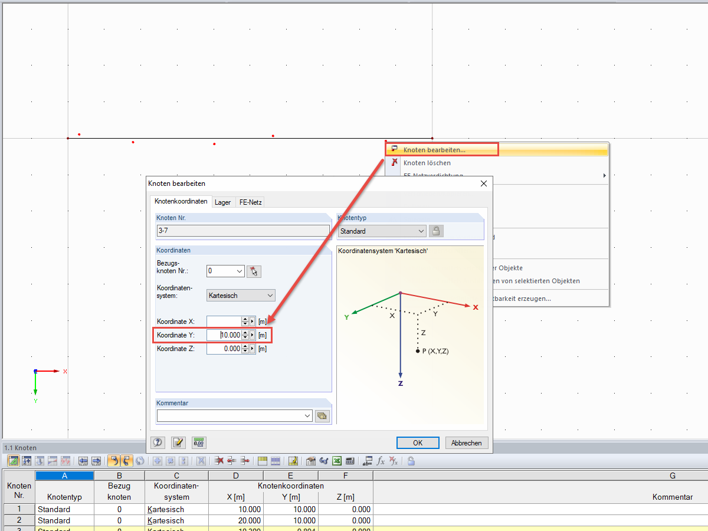Click the pick reference node cursor icon
The image size is (708, 531).
pos(254,271)
